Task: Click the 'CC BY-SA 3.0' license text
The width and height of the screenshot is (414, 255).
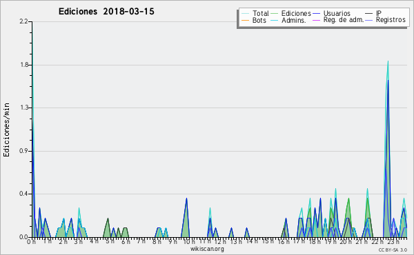Action: pos(393,249)
